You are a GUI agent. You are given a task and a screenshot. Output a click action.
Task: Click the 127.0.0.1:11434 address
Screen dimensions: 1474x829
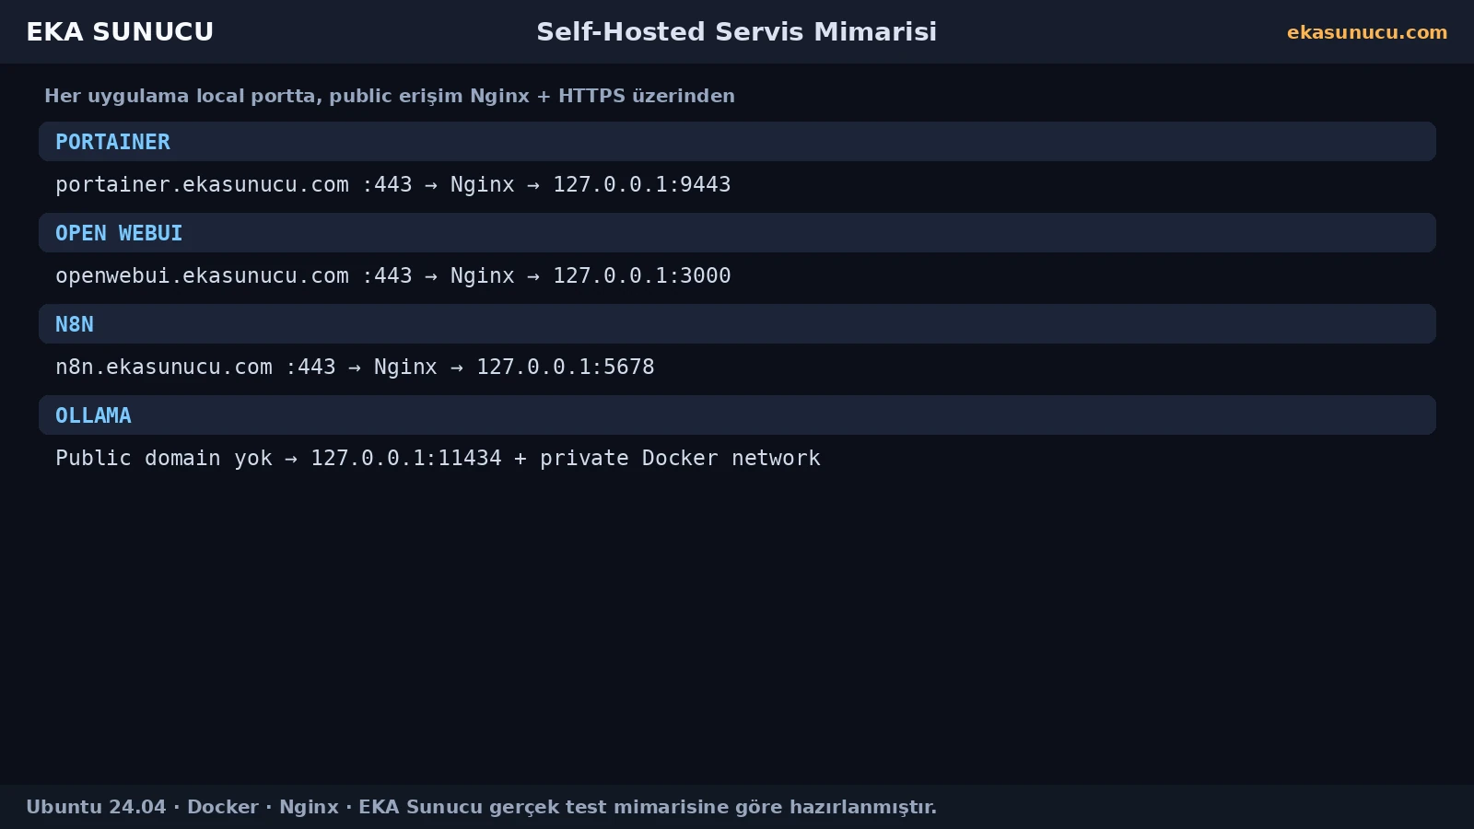coord(406,458)
